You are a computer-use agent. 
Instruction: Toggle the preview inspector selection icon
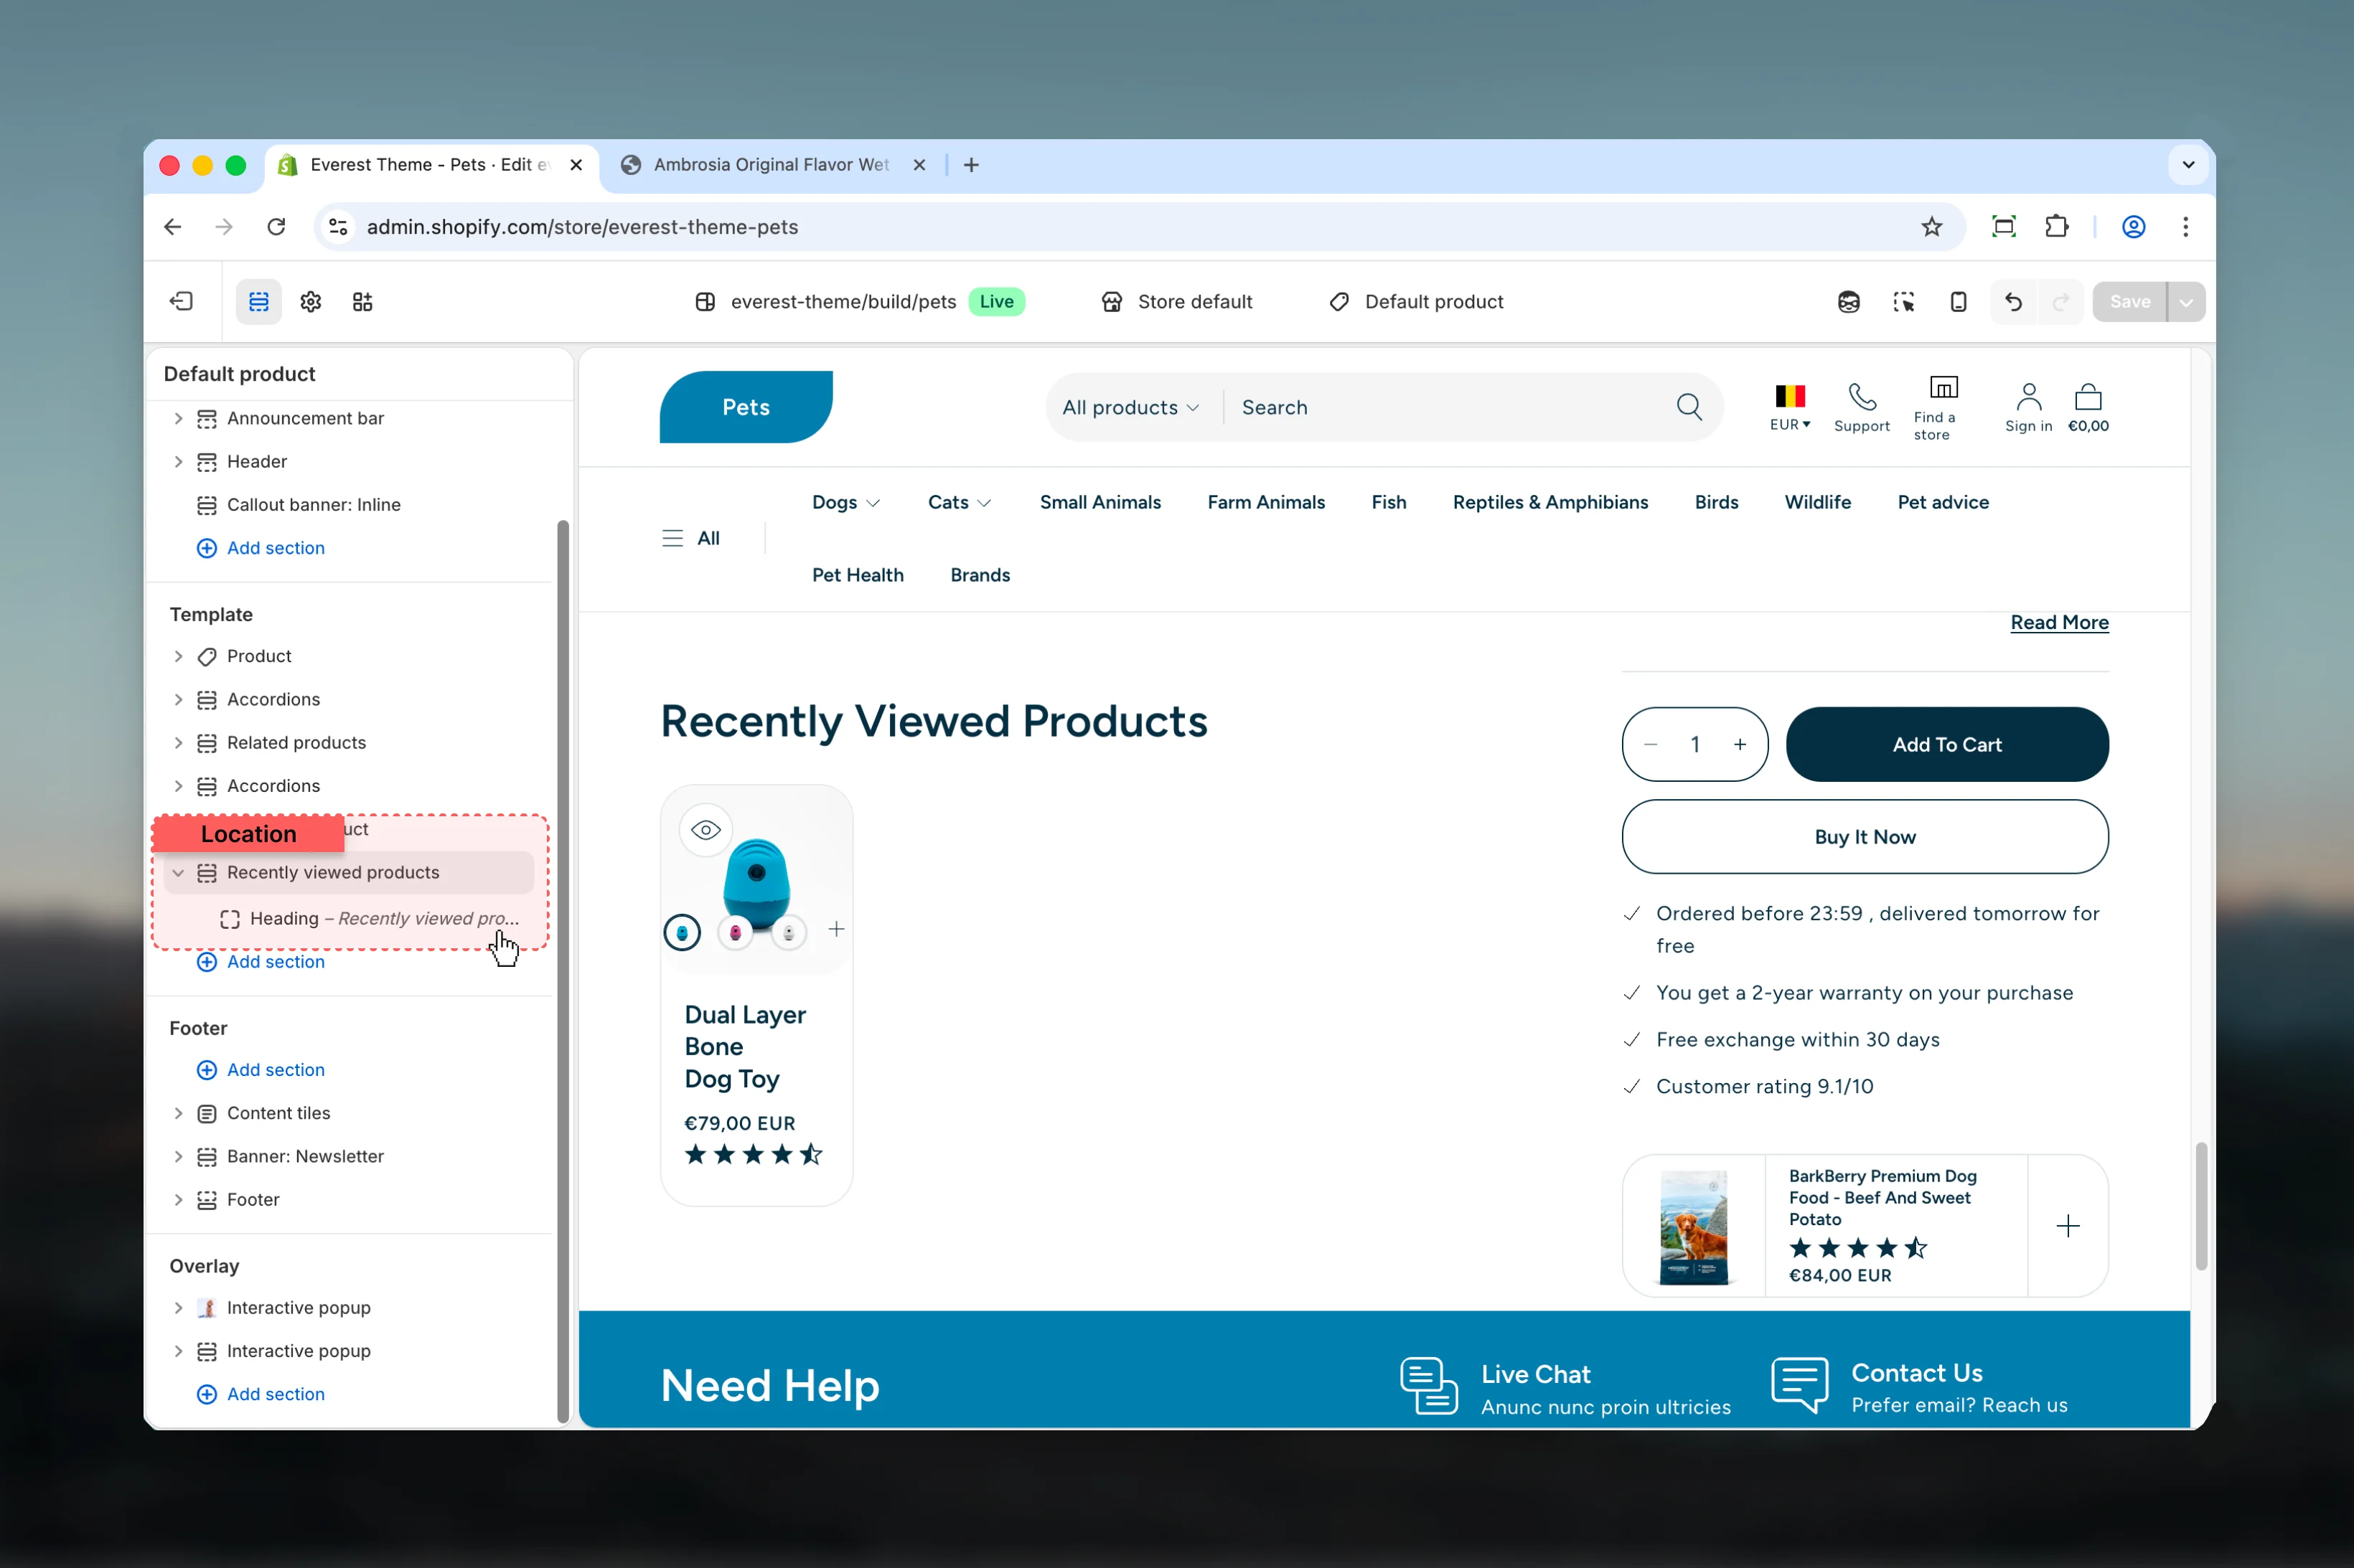(x=1904, y=301)
